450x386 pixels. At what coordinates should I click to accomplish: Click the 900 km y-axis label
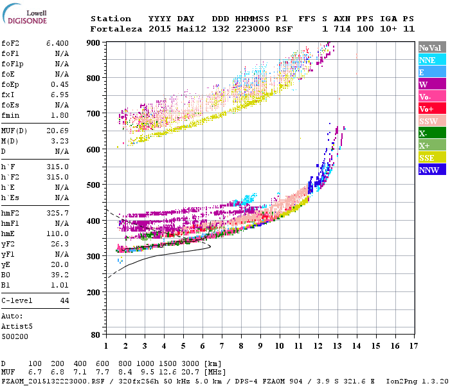coord(93,43)
